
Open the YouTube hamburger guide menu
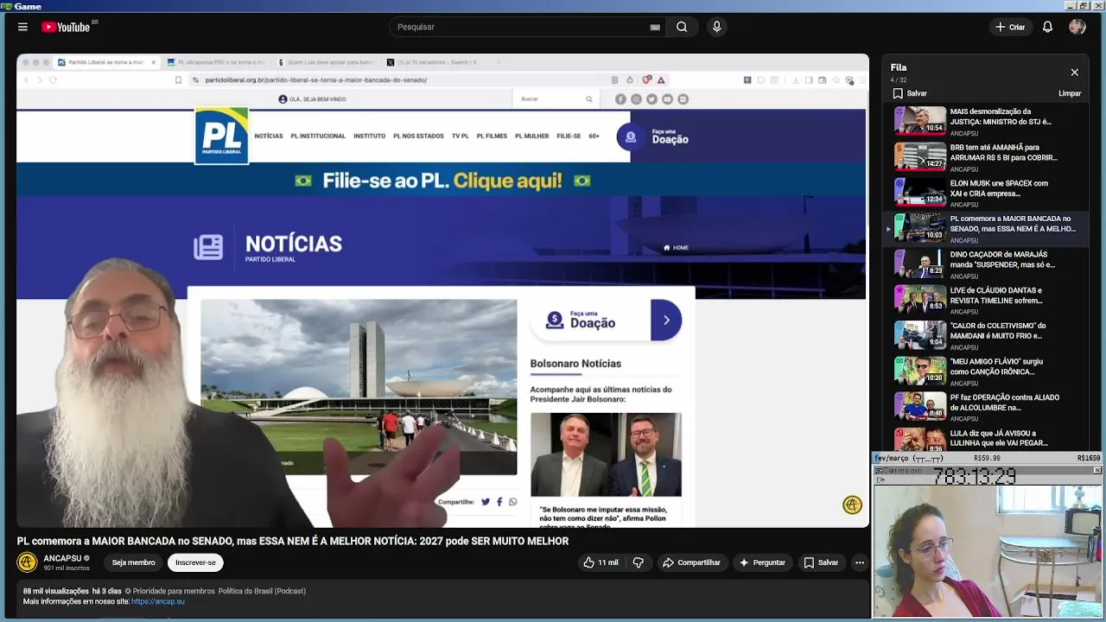click(x=22, y=27)
